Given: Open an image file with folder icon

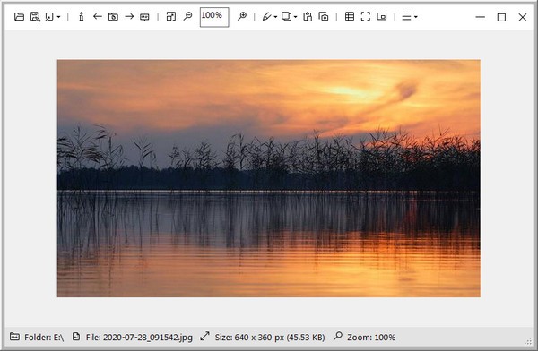Looking at the screenshot, I should coord(19,16).
